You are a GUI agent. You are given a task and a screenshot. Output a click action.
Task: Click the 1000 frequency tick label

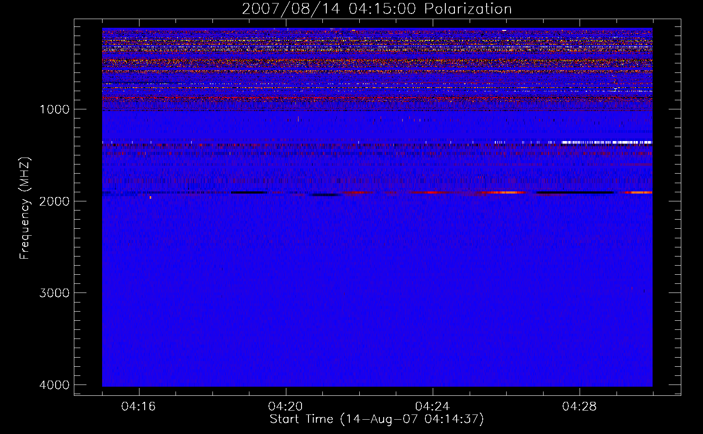[54, 109]
